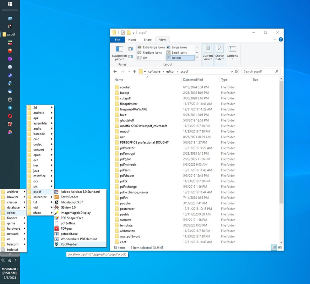Image resolution: width=310 pixels, height=284 pixels.
Task: Toggle the Preview pane button
Action: 130,49
